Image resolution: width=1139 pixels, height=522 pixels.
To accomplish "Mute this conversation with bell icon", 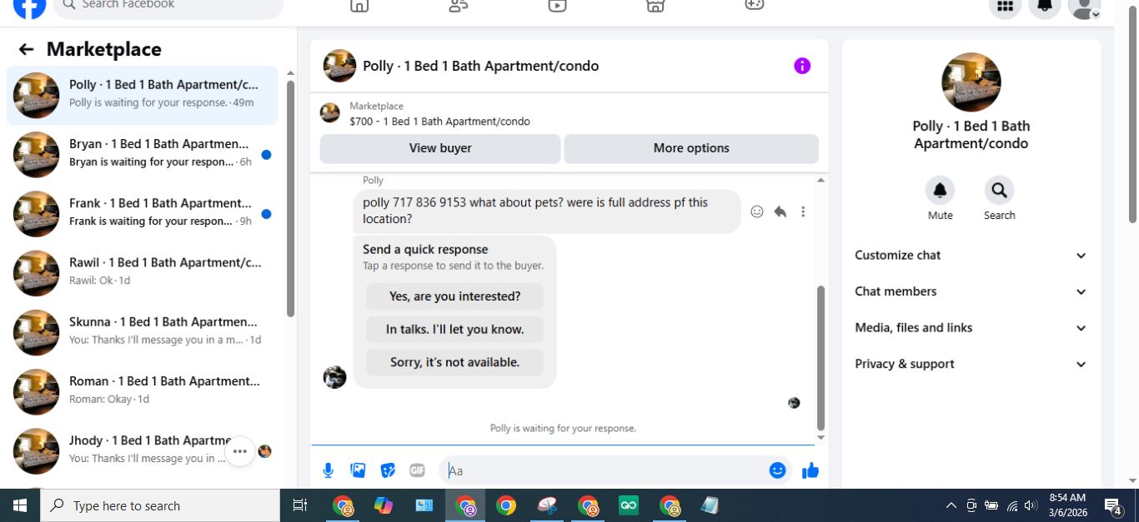I will [x=941, y=191].
